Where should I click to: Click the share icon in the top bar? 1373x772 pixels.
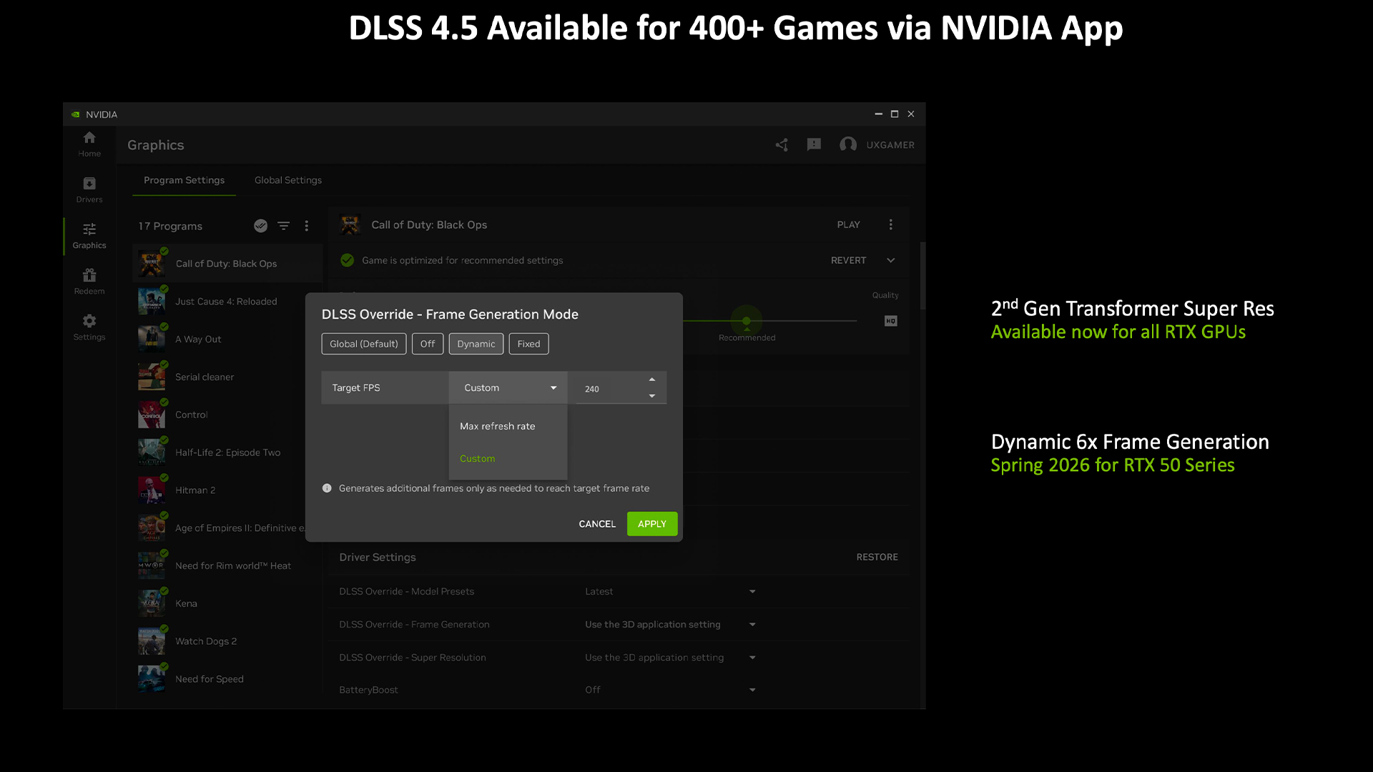click(x=781, y=144)
